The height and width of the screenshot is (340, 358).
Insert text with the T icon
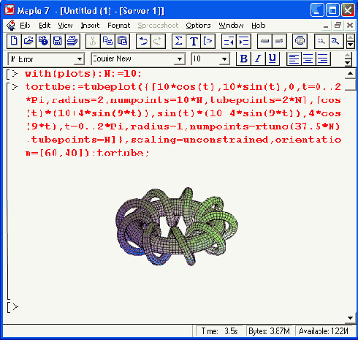[x=194, y=41]
